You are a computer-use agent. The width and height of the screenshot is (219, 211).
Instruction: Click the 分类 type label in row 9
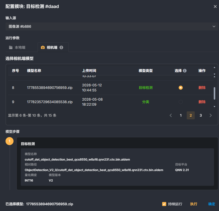[x=146, y=102]
